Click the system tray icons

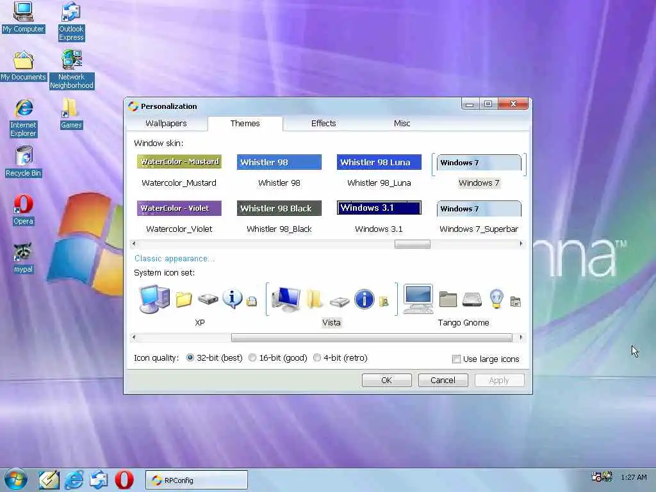(x=602, y=477)
